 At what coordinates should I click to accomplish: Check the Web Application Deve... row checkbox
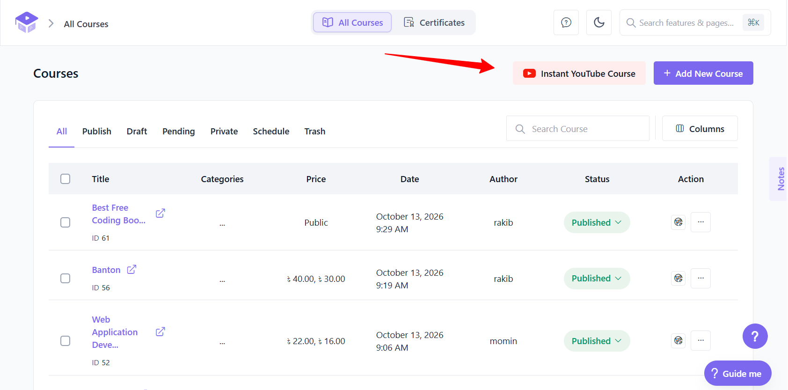pos(66,341)
